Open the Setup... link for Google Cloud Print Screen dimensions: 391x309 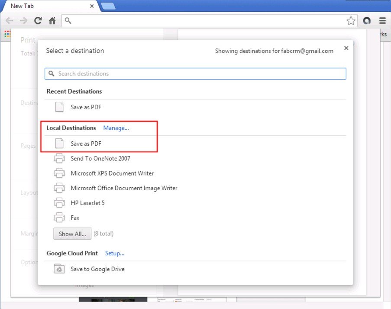pos(115,253)
